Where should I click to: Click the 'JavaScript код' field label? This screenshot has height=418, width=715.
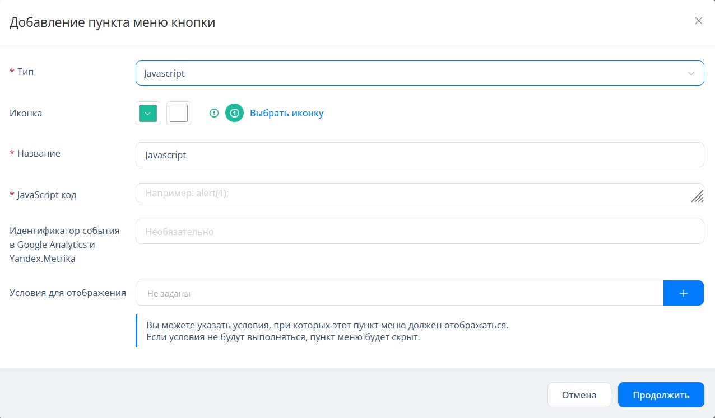(47, 195)
